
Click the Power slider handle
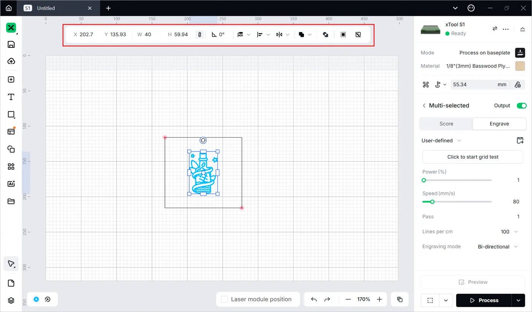(424, 180)
